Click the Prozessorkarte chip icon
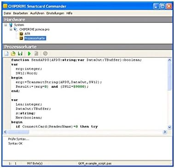The height and width of the screenshot is (168, 175). click(21, 38)
